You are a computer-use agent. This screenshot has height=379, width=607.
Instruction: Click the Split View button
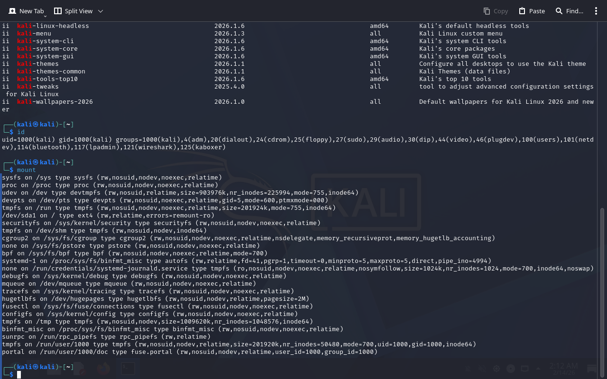(74, 11)
